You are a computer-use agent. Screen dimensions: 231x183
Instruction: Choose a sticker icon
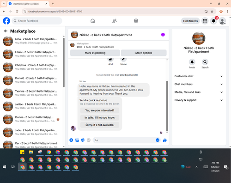coord(83,140)
